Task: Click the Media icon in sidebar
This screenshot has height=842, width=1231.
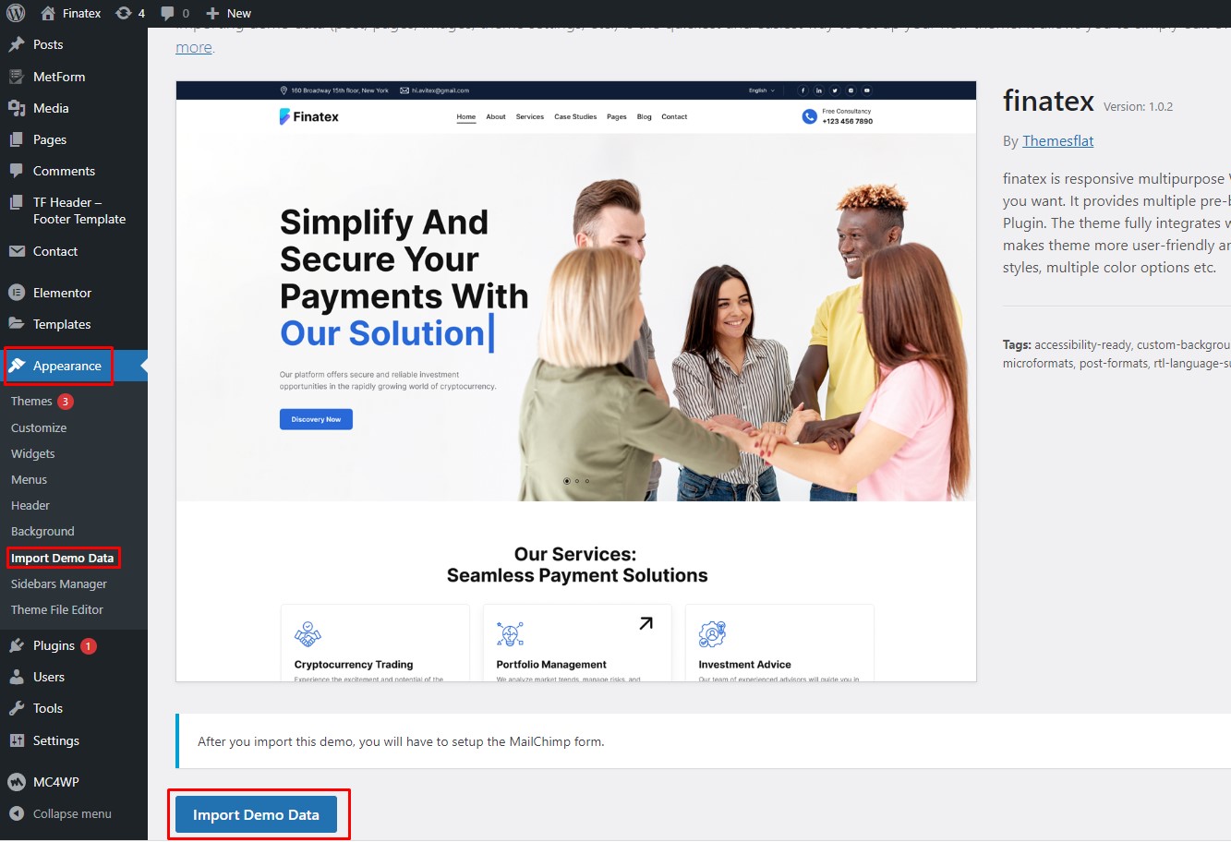Action: tap(17, 108)
